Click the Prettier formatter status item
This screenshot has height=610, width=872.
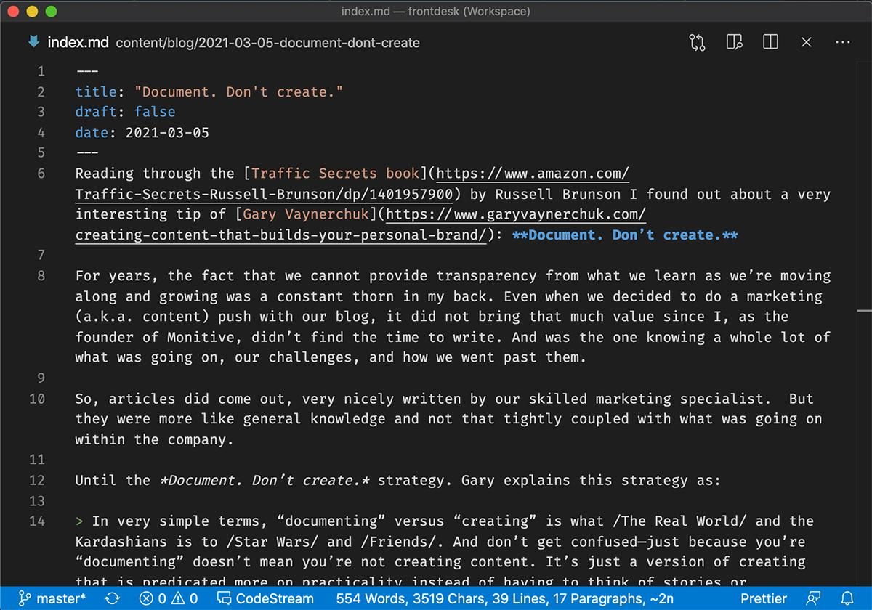(764, 599)
